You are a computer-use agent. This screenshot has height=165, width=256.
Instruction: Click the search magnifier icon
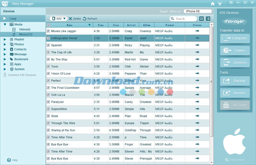(x=172, y=19)
